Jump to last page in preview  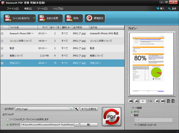[163, 101]
